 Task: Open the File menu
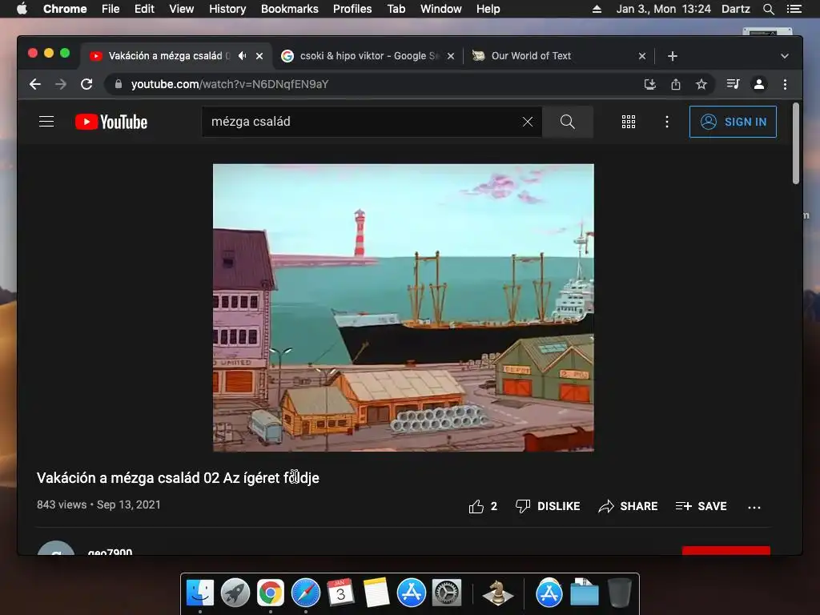pos(111,9)
